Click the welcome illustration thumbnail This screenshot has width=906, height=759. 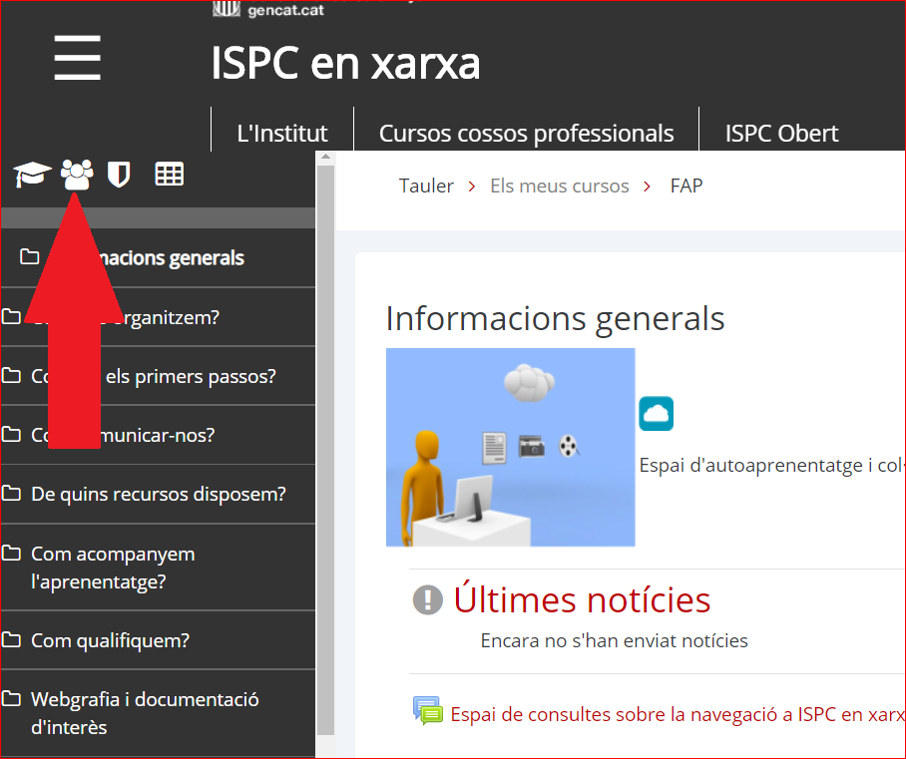point(510,447)
